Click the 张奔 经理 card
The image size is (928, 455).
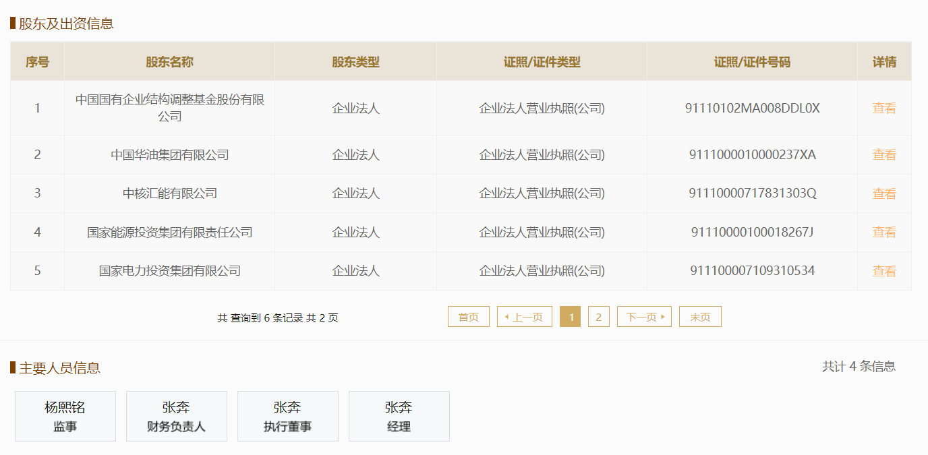pos(399,417)
